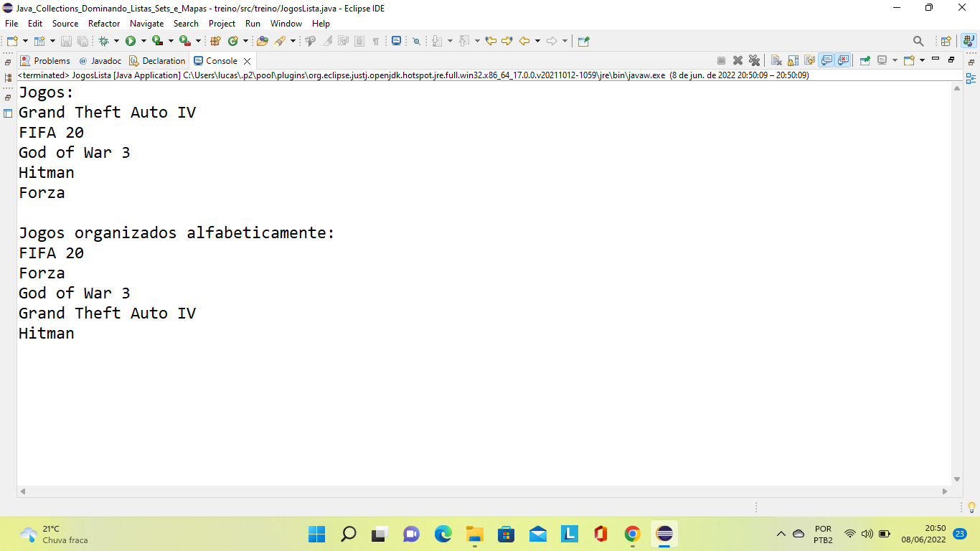The height and width of the screenshot is (551, 980).
Task: Expand the Open Type dropdown arrow
Action: tap(293, 41)
